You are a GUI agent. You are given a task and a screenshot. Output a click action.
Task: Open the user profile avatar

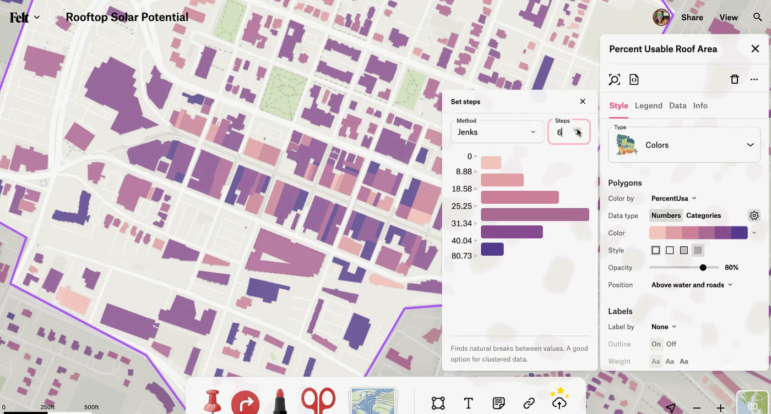click(661, 18)
